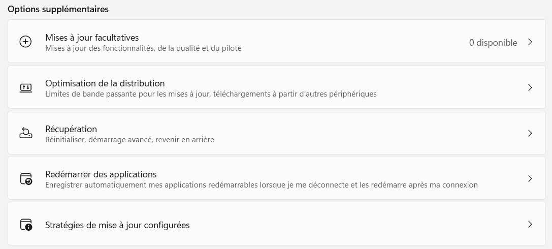The height and width of the screenshot is (249, 552).
Task: Click the plus-circle icon for optional updates
Action: [x=25, y=42]
